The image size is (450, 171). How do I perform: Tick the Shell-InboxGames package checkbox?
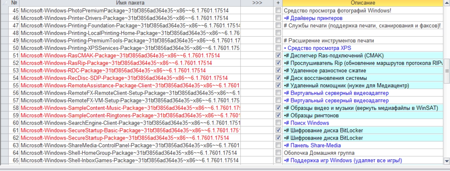tap(278, 160)
